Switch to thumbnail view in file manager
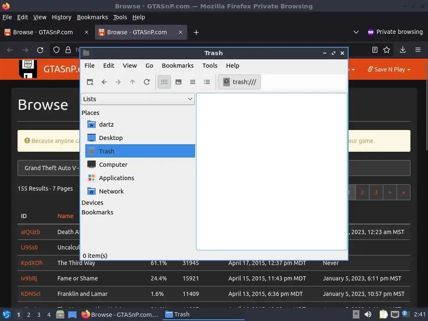Image resolution: width=428 pixels, height=321 pixels. (178, 82)
